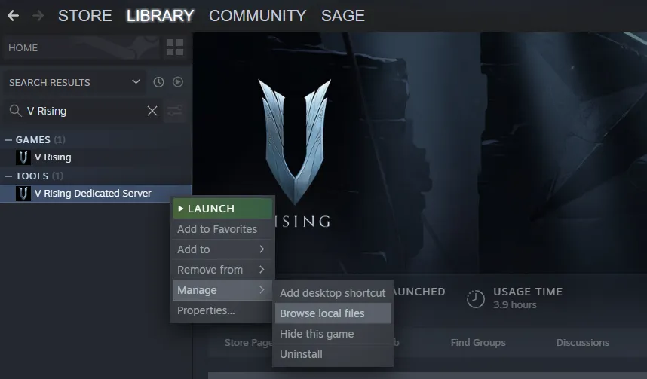Collapse the GAMES category

(x=8, y=140)
